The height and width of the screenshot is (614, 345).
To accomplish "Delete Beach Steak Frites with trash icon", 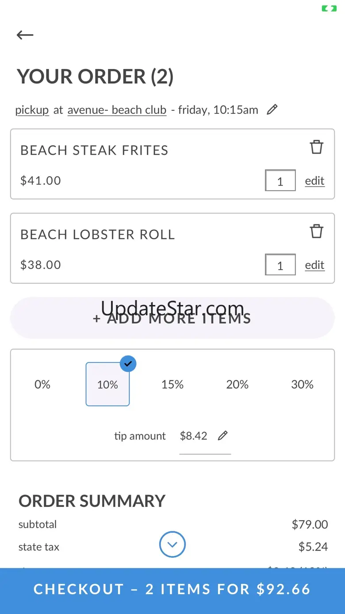I will (x=316, y=147).
